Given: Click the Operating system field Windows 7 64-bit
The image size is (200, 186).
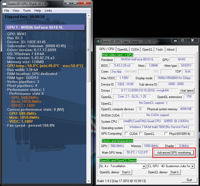Looking at the screenshot, I should pyautogui.click(x=159, y=127).
